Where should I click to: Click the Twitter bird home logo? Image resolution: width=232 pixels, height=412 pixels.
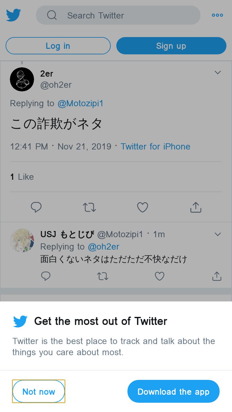(14, 15)
